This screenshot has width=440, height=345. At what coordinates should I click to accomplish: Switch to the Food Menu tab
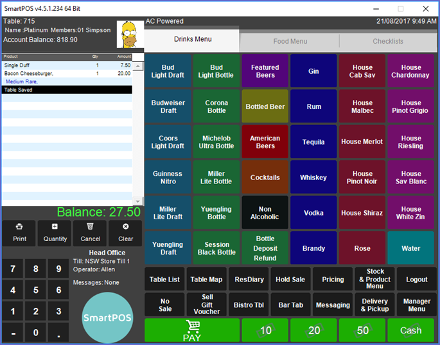tap(290, 42)
